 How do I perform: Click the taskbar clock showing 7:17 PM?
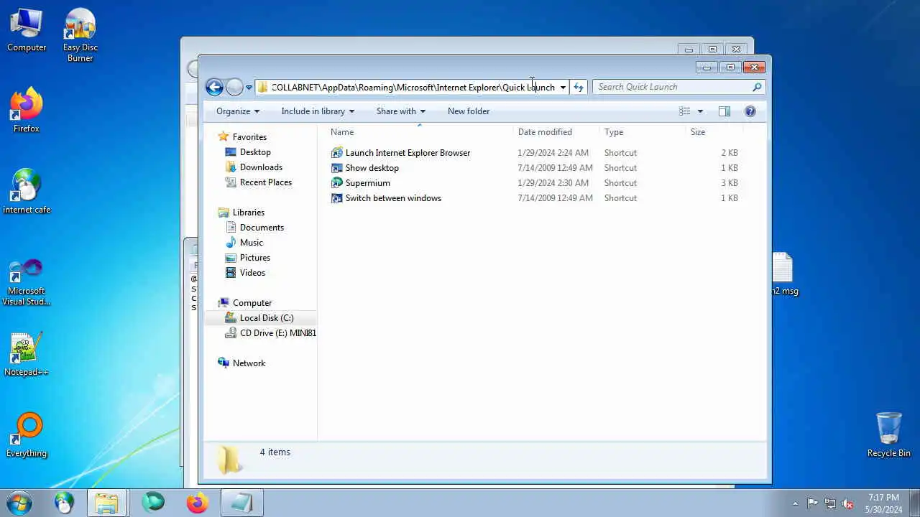883,503
